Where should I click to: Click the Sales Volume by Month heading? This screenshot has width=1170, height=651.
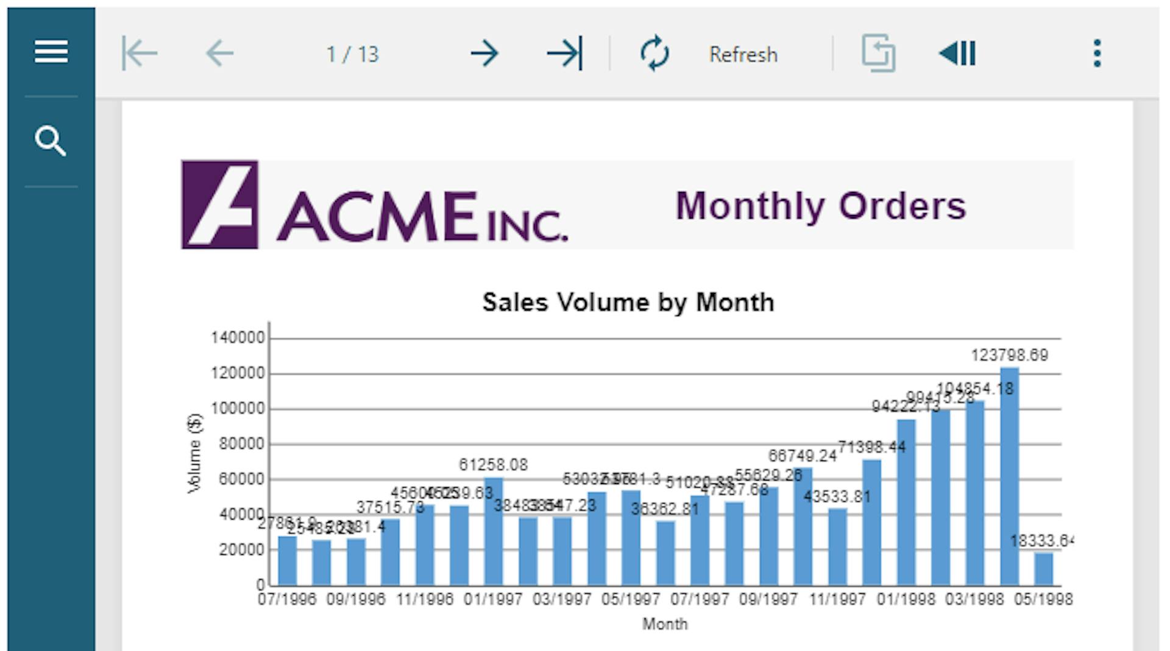628,303
